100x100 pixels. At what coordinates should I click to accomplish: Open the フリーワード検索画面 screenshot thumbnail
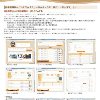click(x=50, y=51)
